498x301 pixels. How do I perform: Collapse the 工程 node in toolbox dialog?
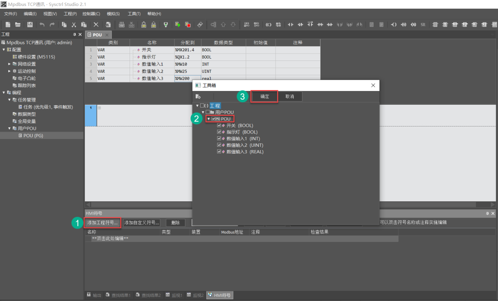197,106
